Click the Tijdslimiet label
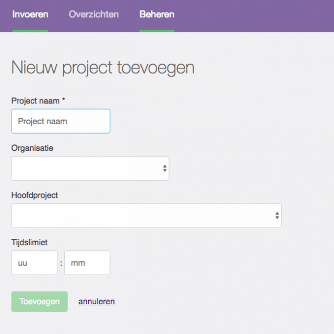 pyautogui.click(x=29, y=242)
